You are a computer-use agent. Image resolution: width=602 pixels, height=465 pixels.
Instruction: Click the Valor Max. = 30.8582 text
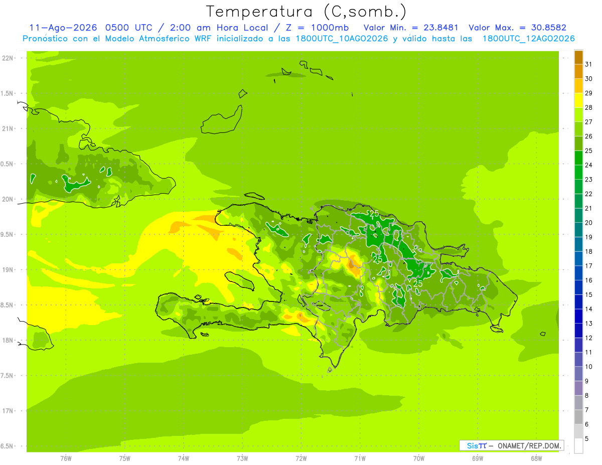(x=517, y=28)
